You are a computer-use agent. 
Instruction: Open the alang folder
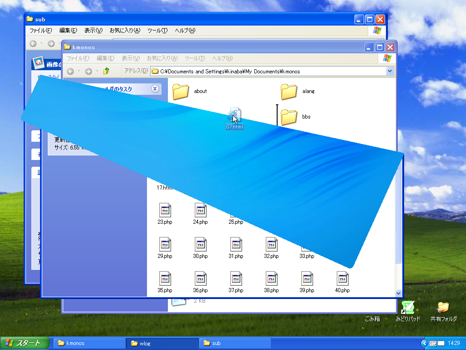tap(289, 91)
